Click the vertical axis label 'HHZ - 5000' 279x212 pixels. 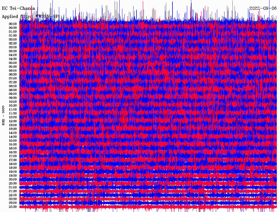(3, 116)
